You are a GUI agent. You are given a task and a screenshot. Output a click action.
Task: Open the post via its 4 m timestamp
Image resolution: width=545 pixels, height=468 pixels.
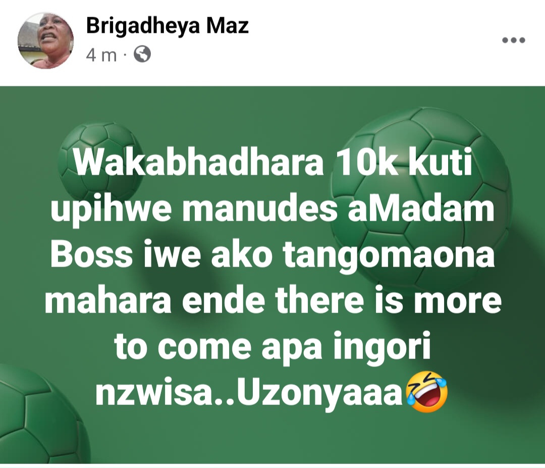pos(101,55)
